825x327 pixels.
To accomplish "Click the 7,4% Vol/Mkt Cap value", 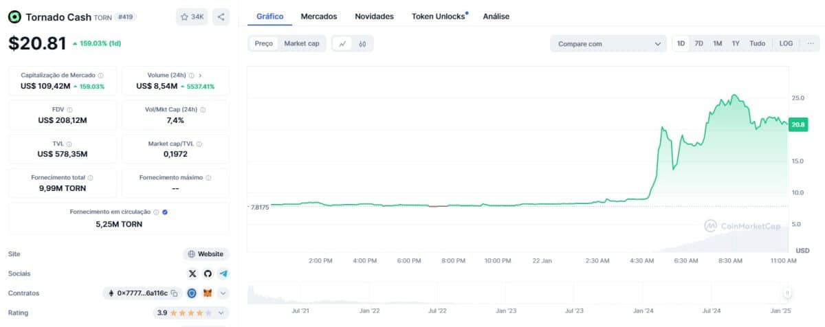I will click(175, 120).
